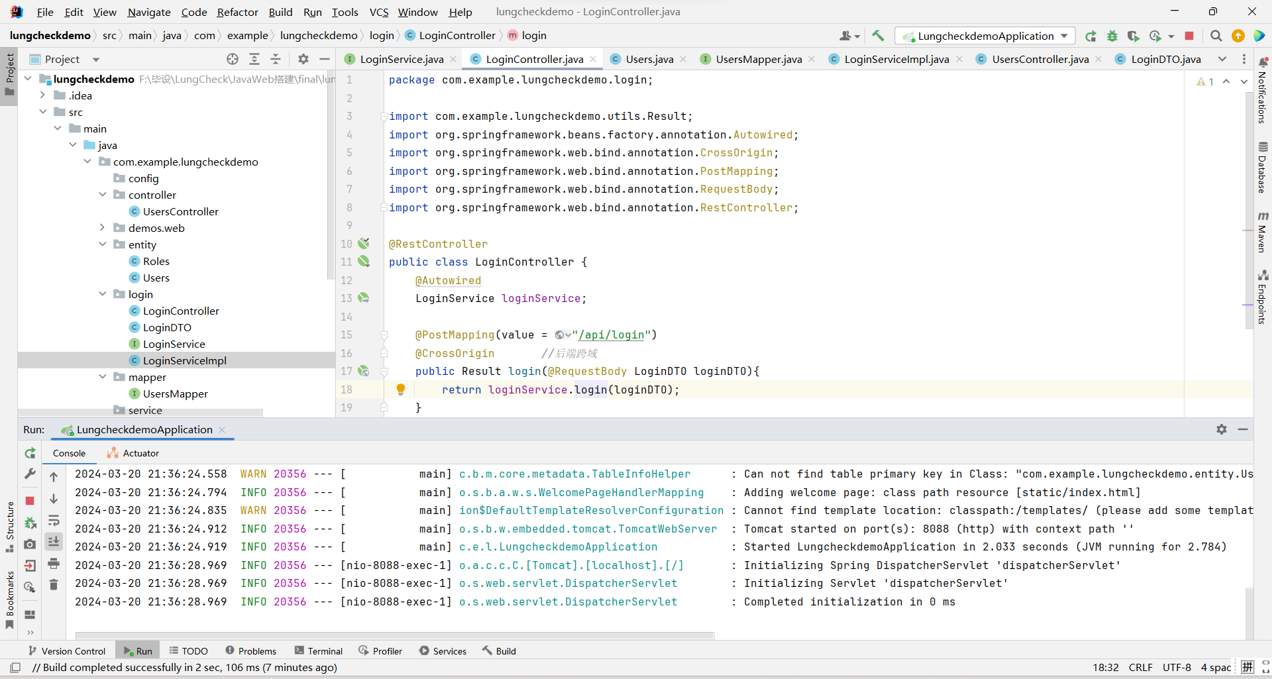1272x679 pixels.
Task: Open Run panel settings gear
Action: tap(1222, 429)
